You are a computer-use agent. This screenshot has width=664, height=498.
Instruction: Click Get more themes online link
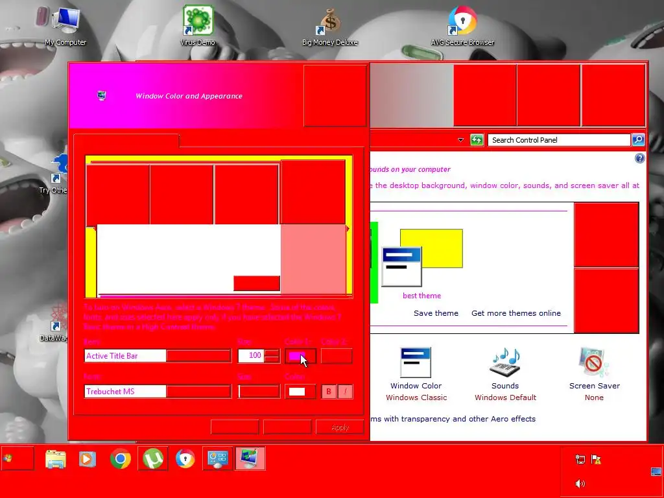[516, 313]
